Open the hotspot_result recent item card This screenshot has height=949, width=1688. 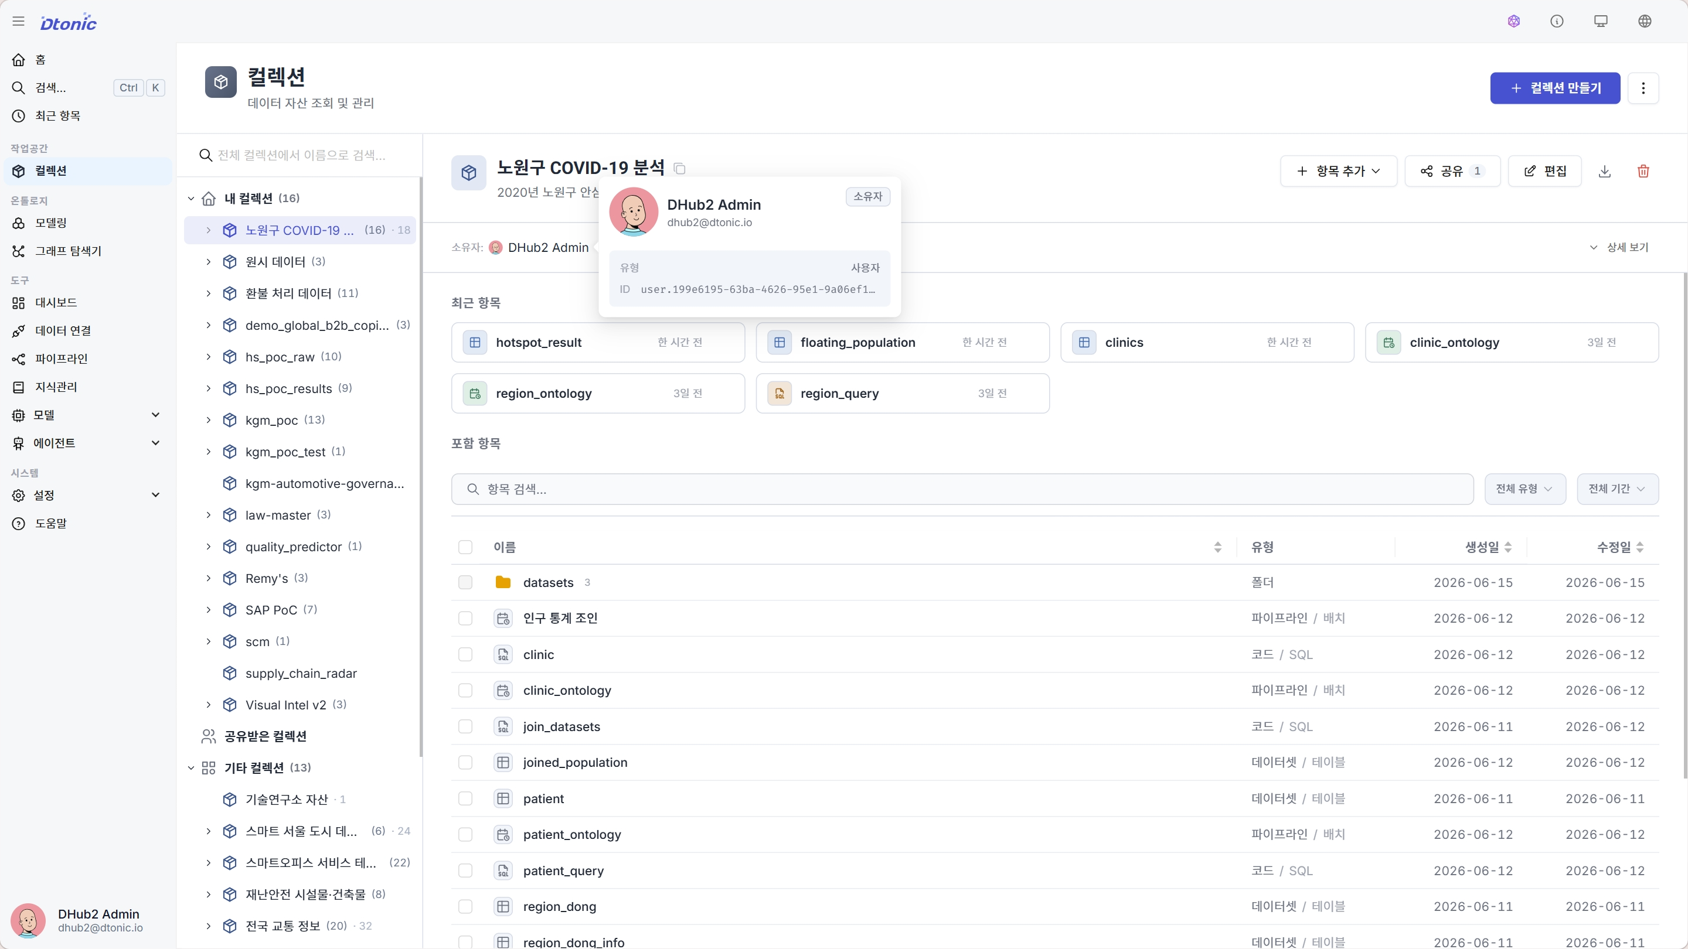point(598,343)
